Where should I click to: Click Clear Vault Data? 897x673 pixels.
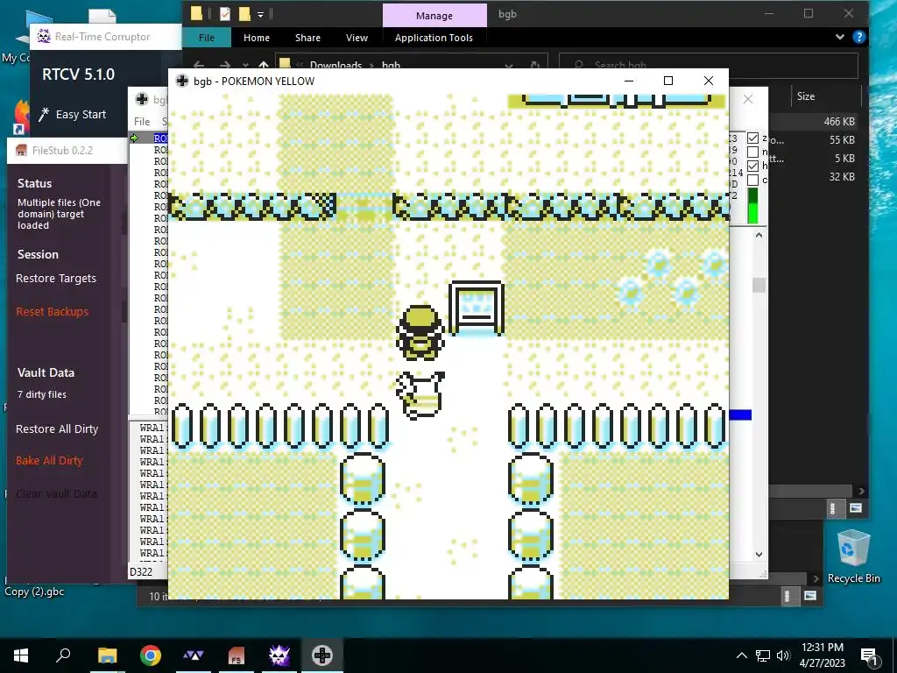tap(56, 494)
